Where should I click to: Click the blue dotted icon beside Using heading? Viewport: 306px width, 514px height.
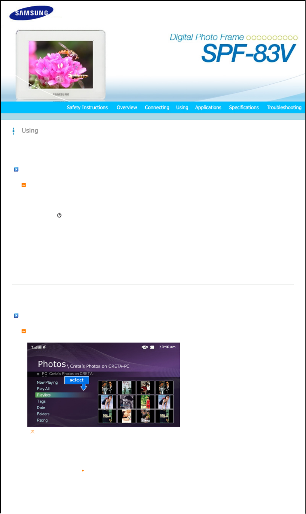tap(14, 131)
